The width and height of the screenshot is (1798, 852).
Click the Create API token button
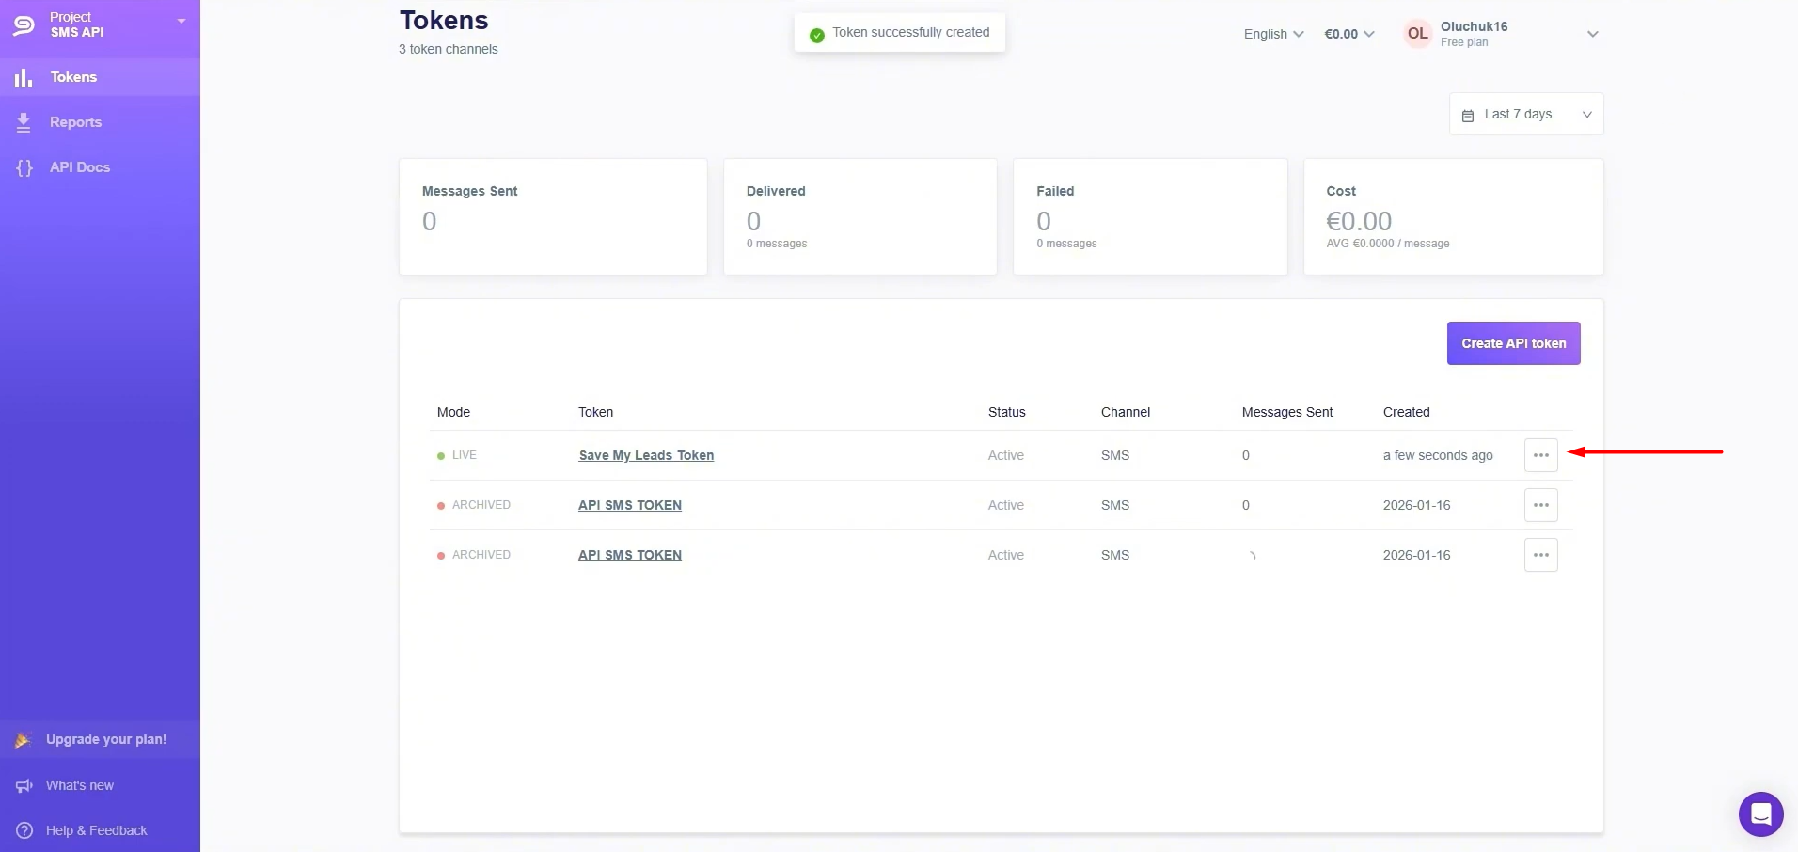pyautogui.click(x=1513, y=343)
